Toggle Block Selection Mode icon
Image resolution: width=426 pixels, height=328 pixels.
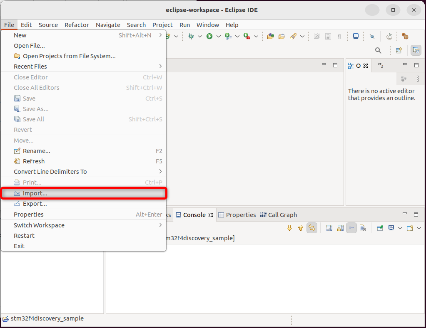click(328, 36)
